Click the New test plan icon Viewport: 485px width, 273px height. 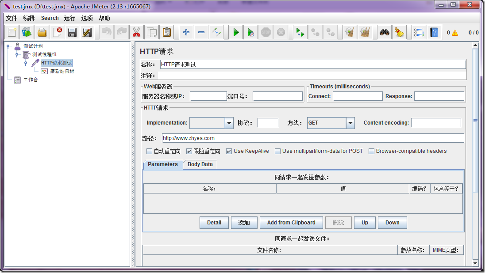coord(12,32)
